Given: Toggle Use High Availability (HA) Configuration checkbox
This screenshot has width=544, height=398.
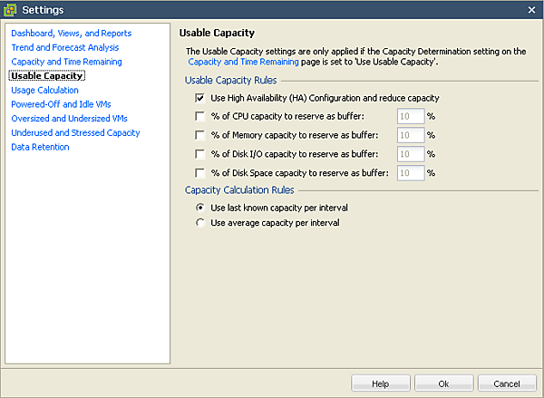Looking at the screenshot, I should point(199,98).
